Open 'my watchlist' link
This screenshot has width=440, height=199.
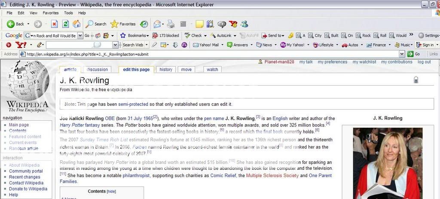[x=364, y=62]
